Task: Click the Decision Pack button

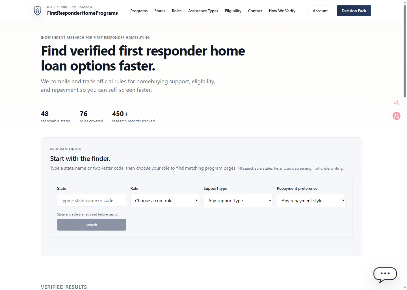Action: 354,10
